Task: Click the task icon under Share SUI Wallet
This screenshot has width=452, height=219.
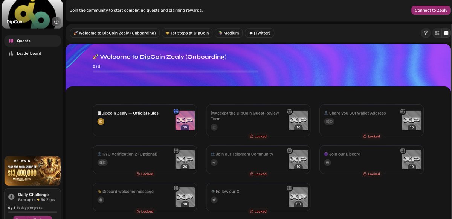Action: click(x=329, y=122)
